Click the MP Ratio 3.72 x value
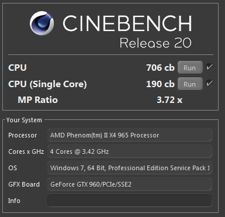This screenshot has height=217, width=225. [169, 100]
